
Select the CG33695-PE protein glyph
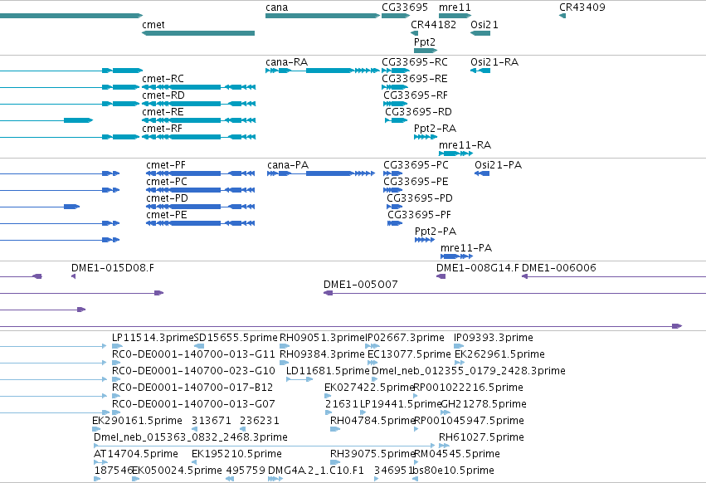[392, 190]
